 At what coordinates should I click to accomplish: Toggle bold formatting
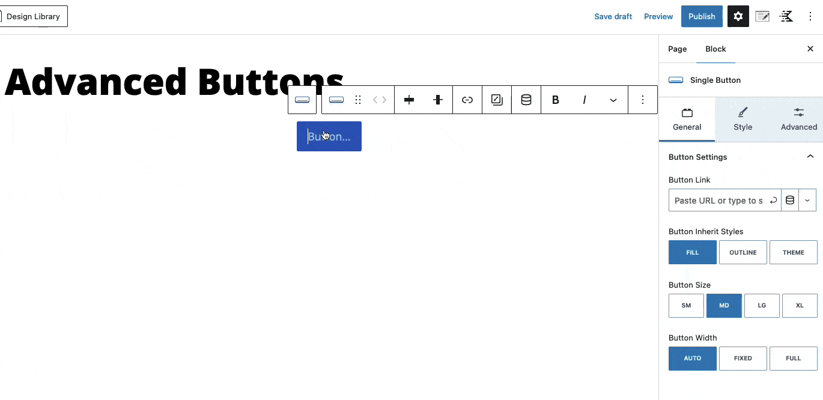click(x=556, y=100)
